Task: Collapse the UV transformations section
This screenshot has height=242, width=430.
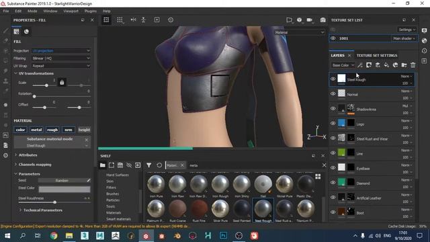Action: tap(15, 73)
